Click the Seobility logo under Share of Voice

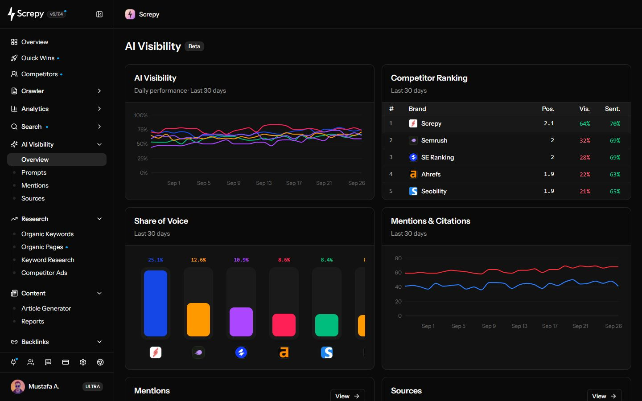(x=327, y=352)
